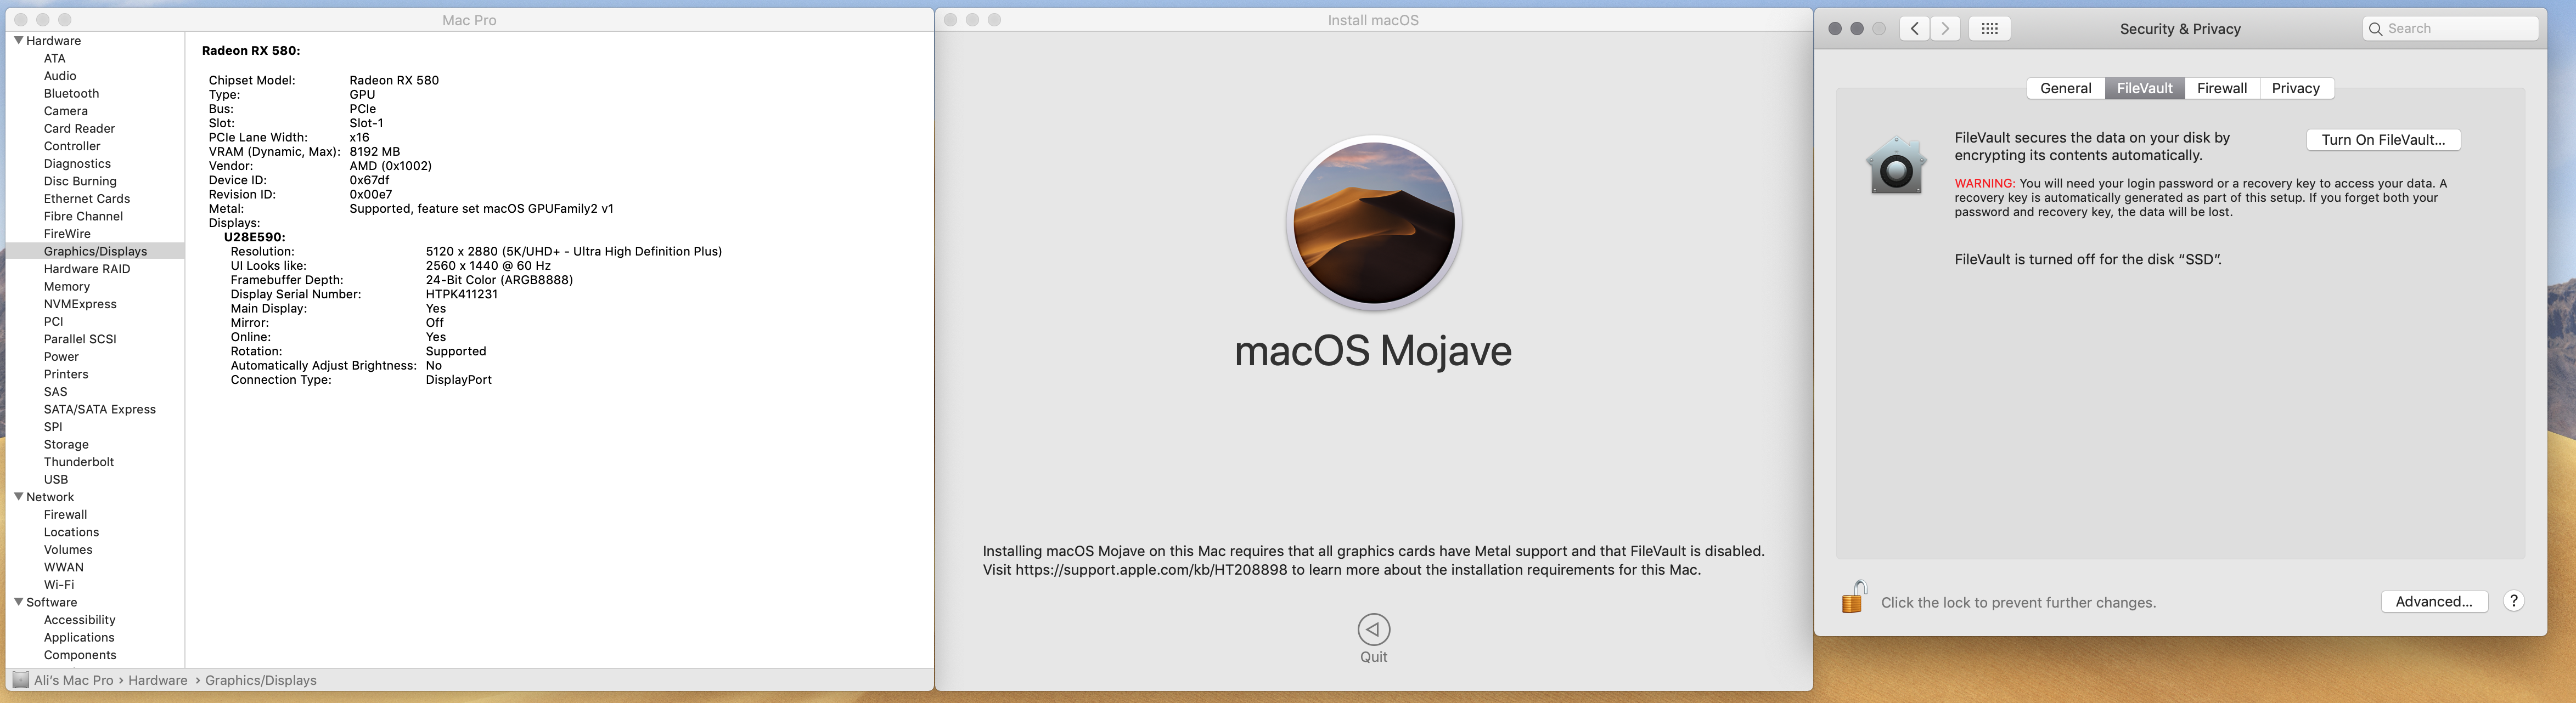Switch to the Privacy tab

coord(2295,88)
